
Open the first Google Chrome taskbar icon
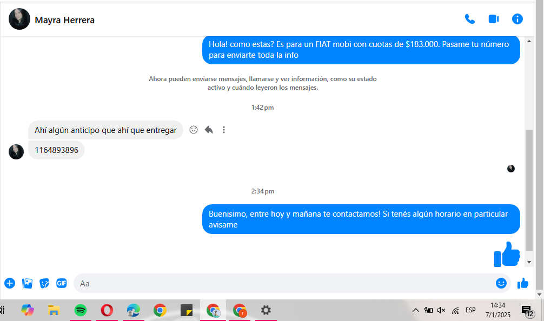(x=160, y=310)
